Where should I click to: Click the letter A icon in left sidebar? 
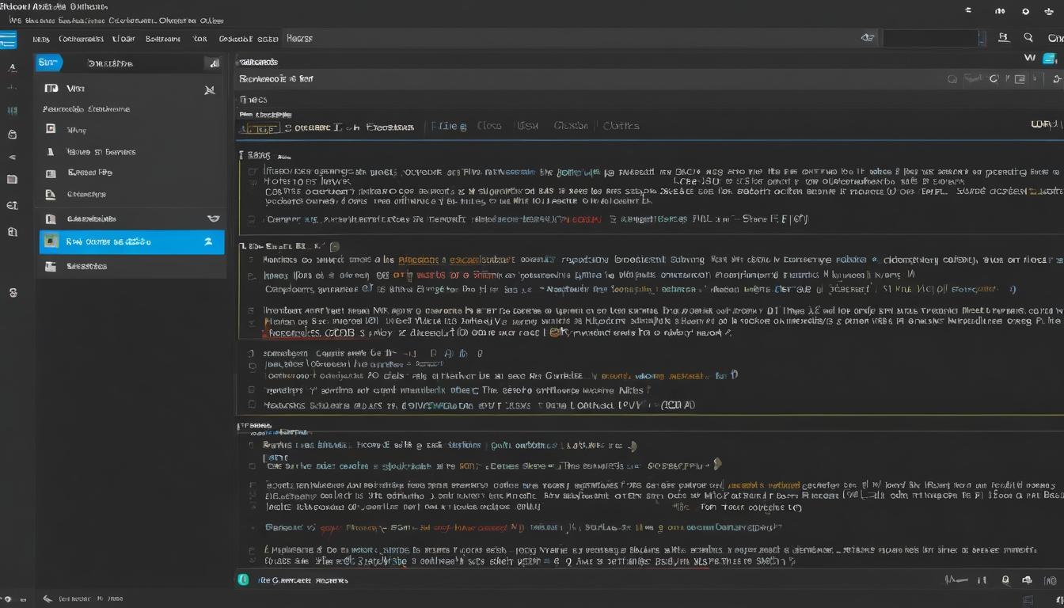click(x=12, y=68)
